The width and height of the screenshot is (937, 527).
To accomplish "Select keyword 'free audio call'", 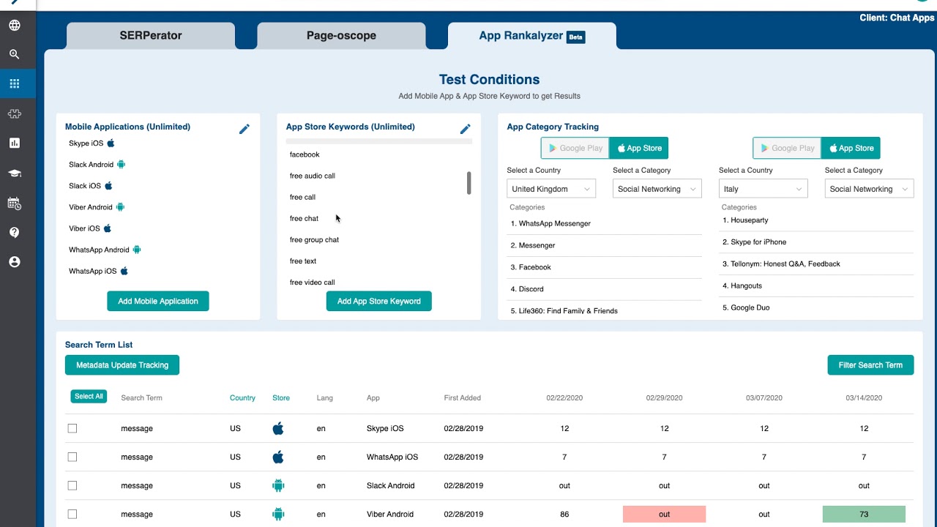I will click(313, 176).
